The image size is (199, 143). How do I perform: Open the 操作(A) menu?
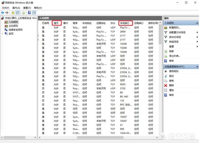tap(16, 8)
